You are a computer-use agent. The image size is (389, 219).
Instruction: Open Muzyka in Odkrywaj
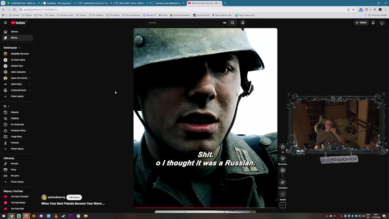17,163
